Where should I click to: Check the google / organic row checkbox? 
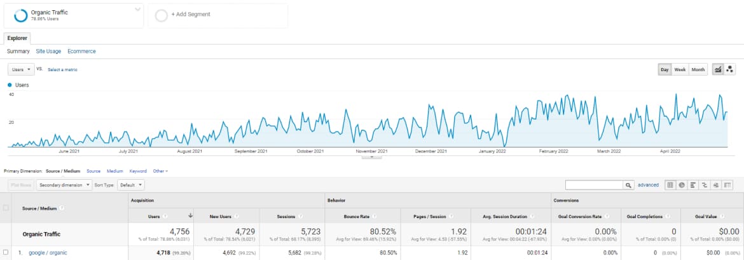pyautogui.click(x=6, y=252)
